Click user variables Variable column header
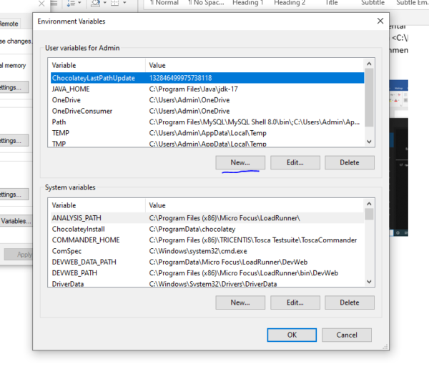The image size is (429, 379). 97,65
